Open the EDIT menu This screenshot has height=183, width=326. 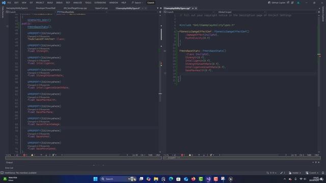pos(16,3)
